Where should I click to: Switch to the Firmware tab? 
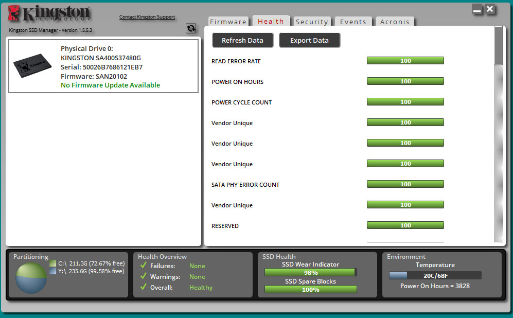(228, 22)
